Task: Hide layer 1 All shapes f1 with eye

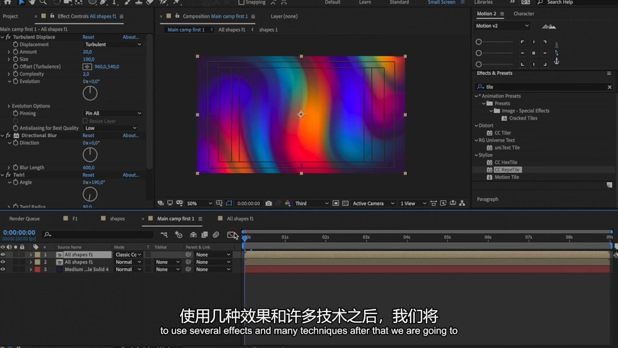Action: pos(3,255)
